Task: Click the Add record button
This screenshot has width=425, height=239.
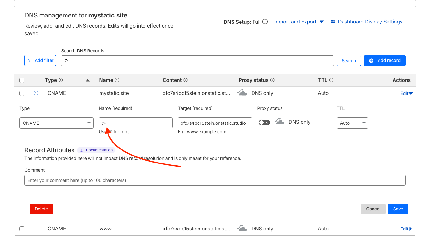Action: pos(384,61)
